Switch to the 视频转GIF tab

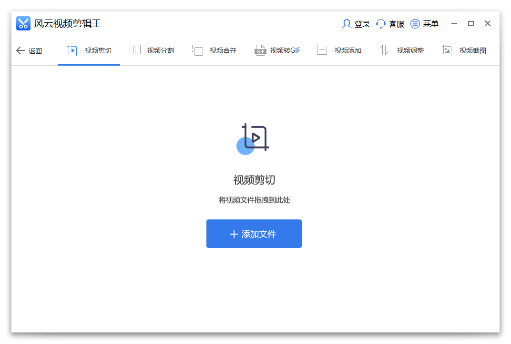[278, 49]
